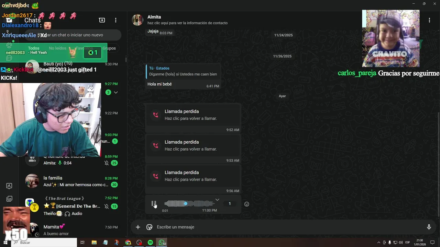The width and height of the screenshot is (440, 247).
Task: Open Spotify from the taskbar
Action: pyautogui.click(x=150, y=243)
